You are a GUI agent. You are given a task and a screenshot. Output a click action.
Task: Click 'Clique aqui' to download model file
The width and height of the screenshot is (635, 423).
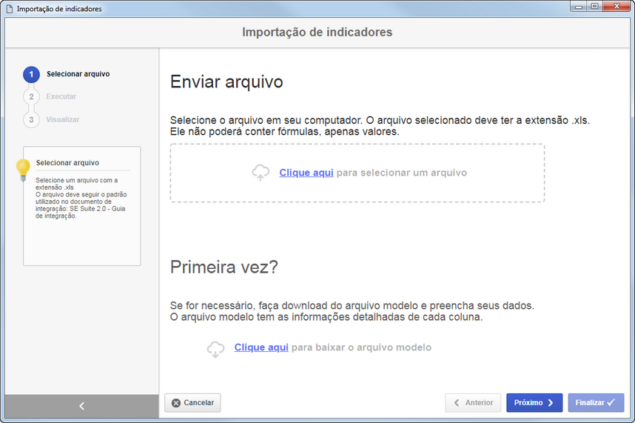pyautogui.click(x=261, y=347)
